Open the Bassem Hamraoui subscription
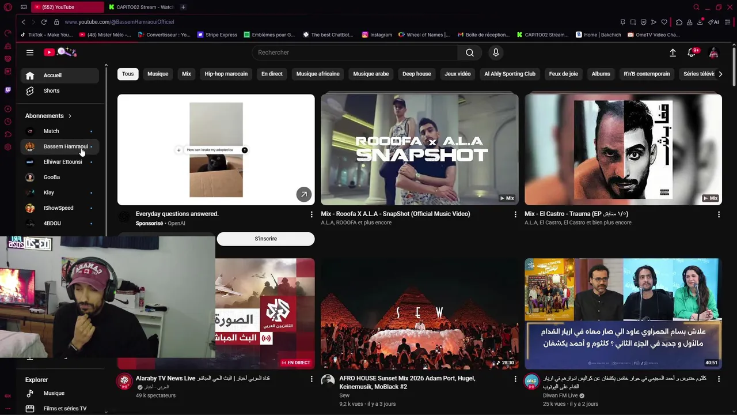 pos(60,146)
